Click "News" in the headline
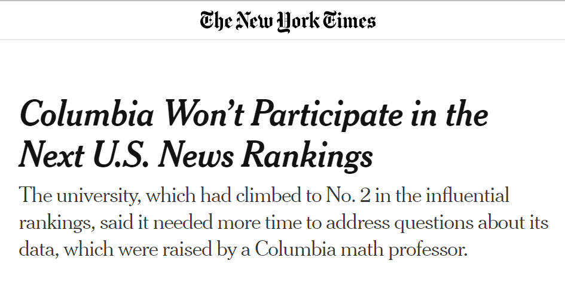 (x=196, y=155)
